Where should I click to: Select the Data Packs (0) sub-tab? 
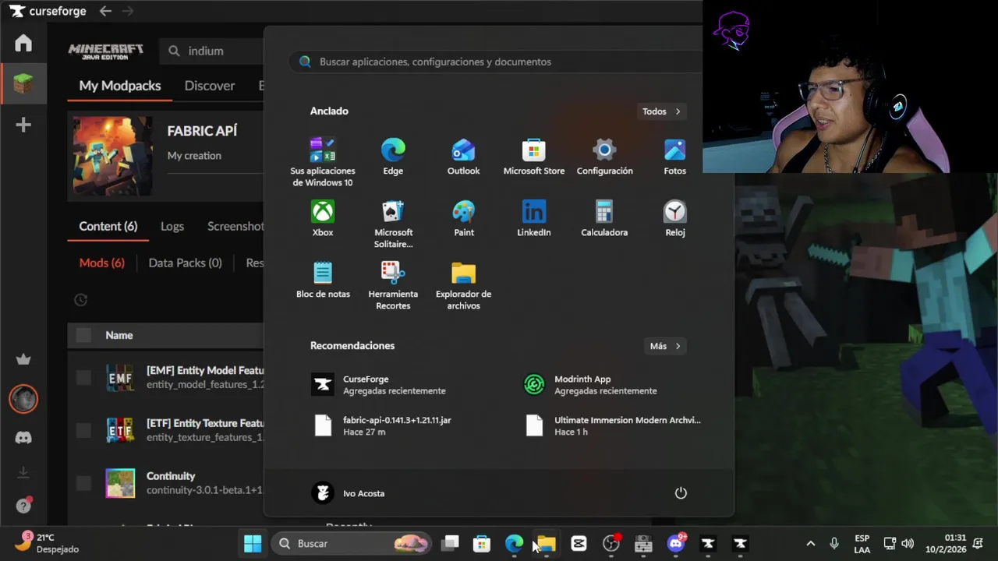(186, 263)
